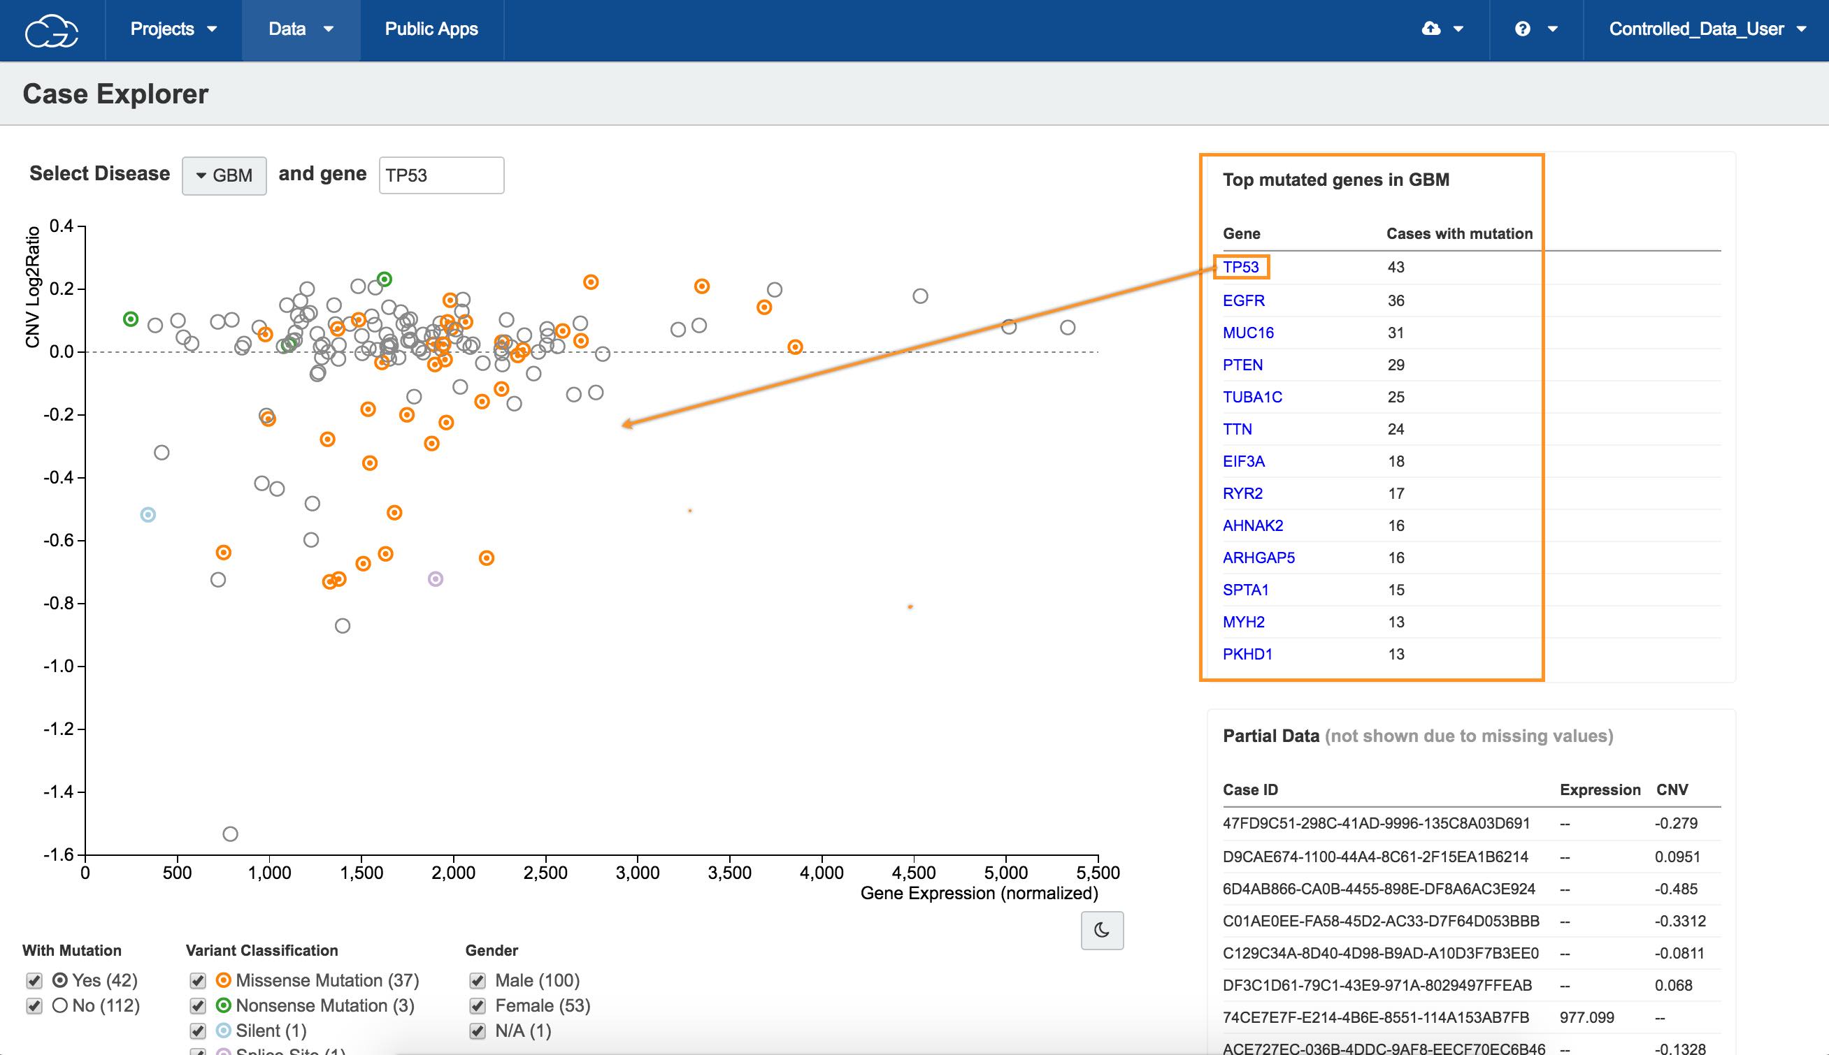Toggle the N/A (1) gender checkbox
The width and height of the screenshot is (1829, 1055).
477,1031
